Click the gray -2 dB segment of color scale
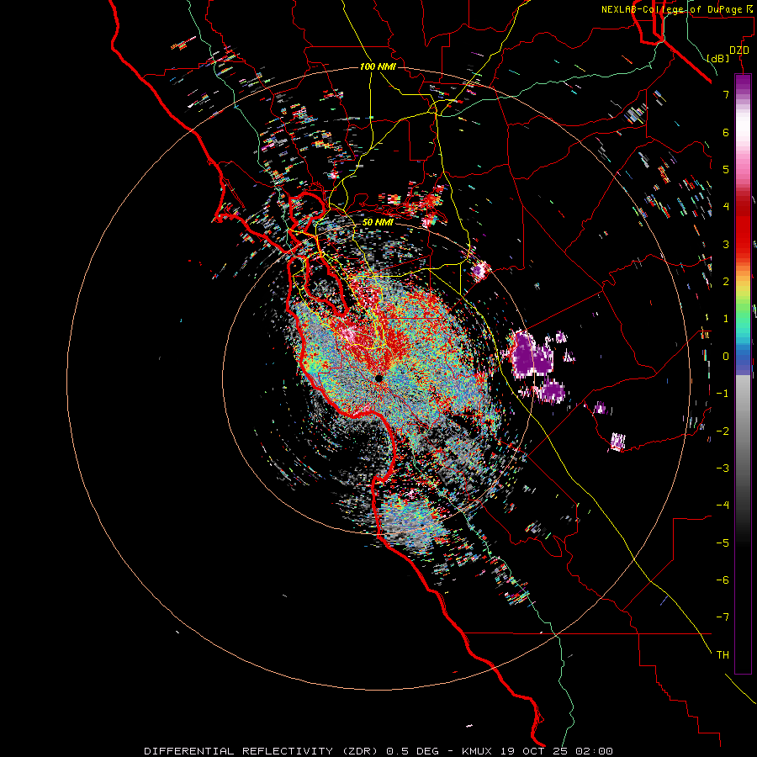 tap(743, 431)
